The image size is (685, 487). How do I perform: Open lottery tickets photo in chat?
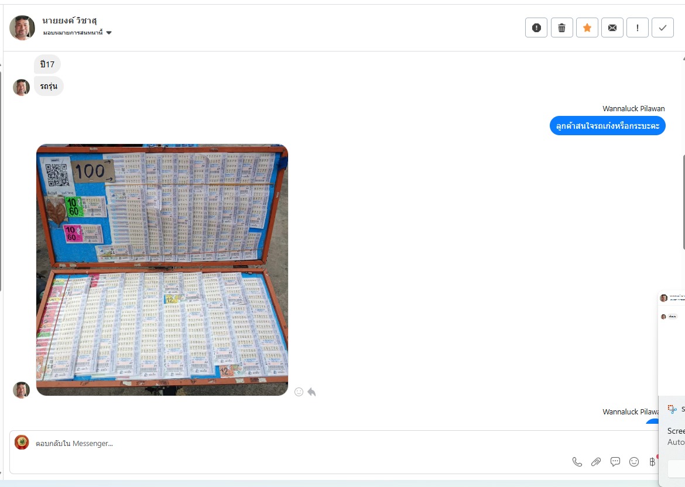click(162, 270)
